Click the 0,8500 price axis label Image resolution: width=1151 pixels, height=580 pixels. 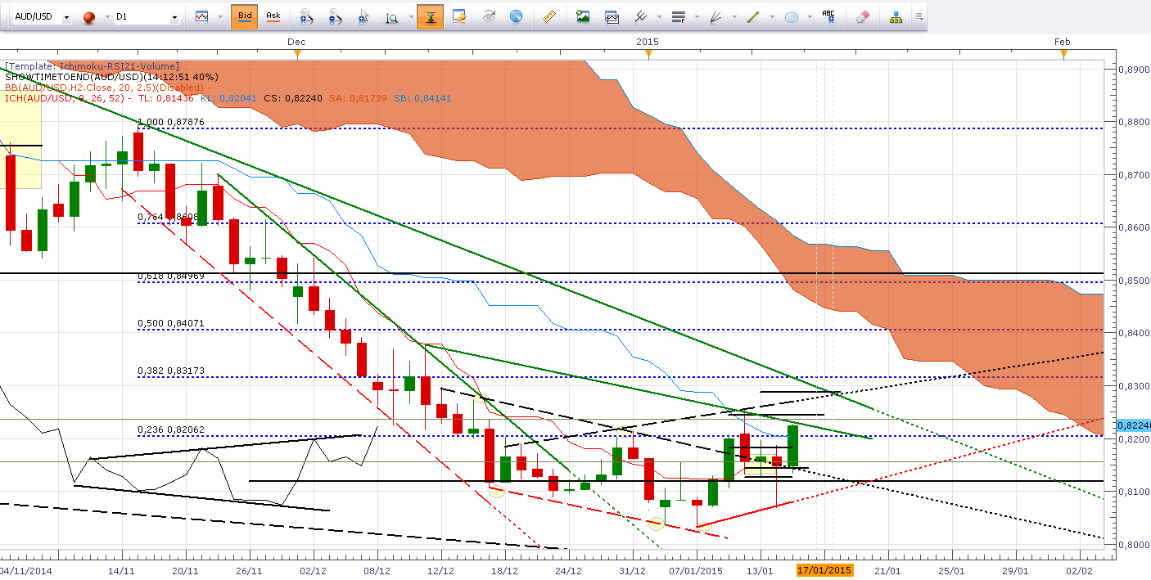tap(1134, 281)
